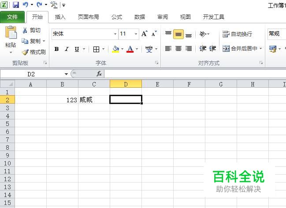Click the decrease indent icon

click(203, 49)
